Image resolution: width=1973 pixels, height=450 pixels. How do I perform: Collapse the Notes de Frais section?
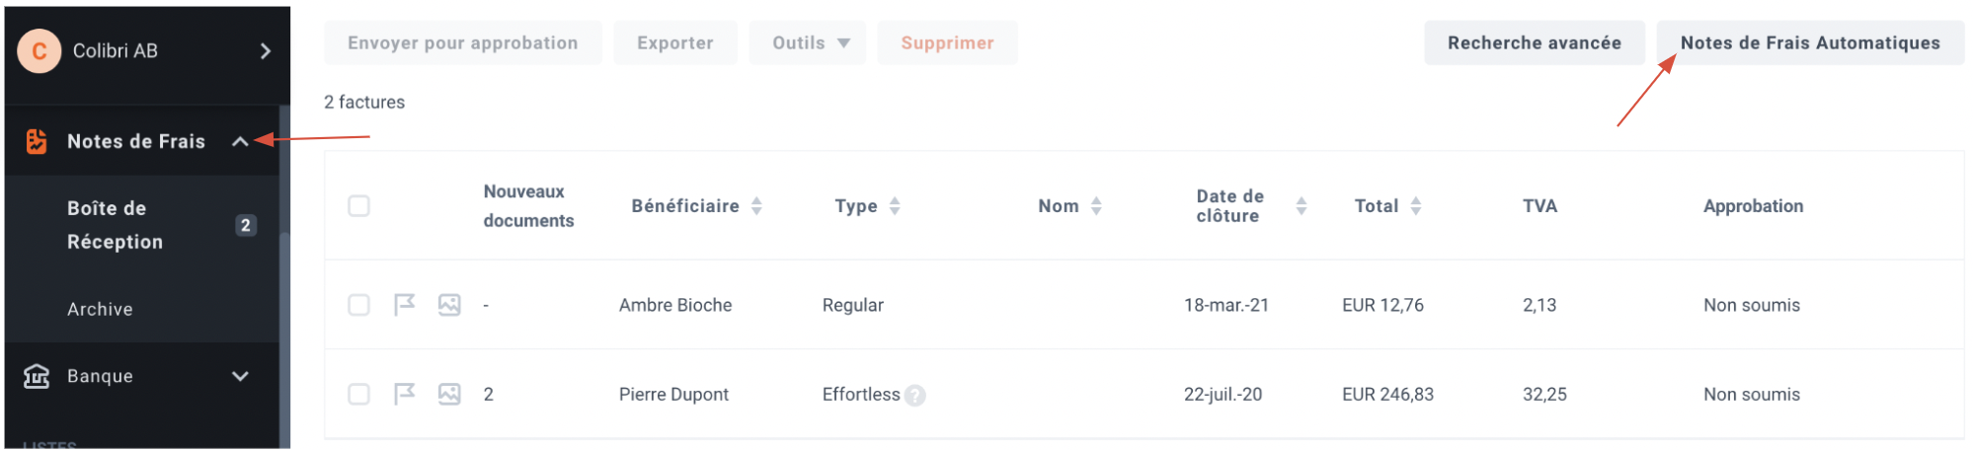tap(240, 141)
